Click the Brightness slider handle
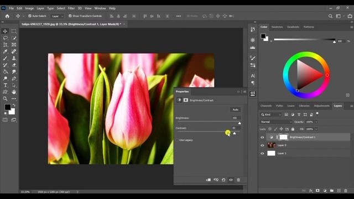The image size is (354, 199). [x=240, y=123]
